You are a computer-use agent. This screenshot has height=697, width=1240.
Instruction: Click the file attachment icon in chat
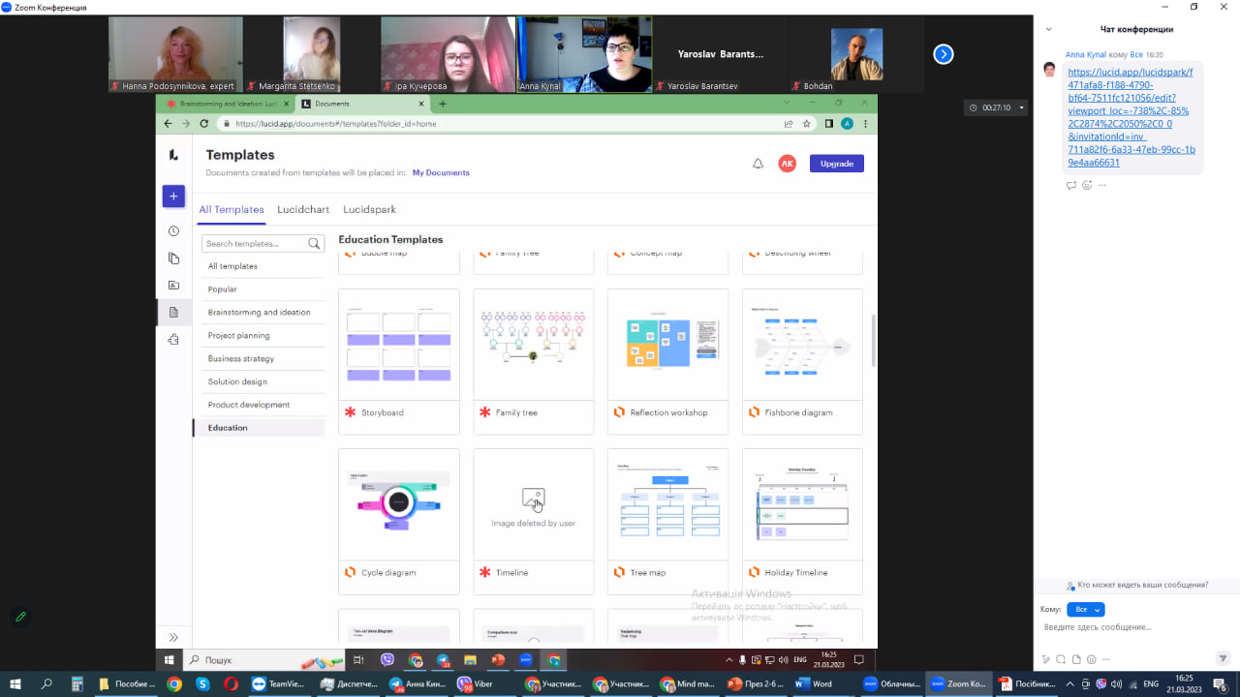[1076, 659]
